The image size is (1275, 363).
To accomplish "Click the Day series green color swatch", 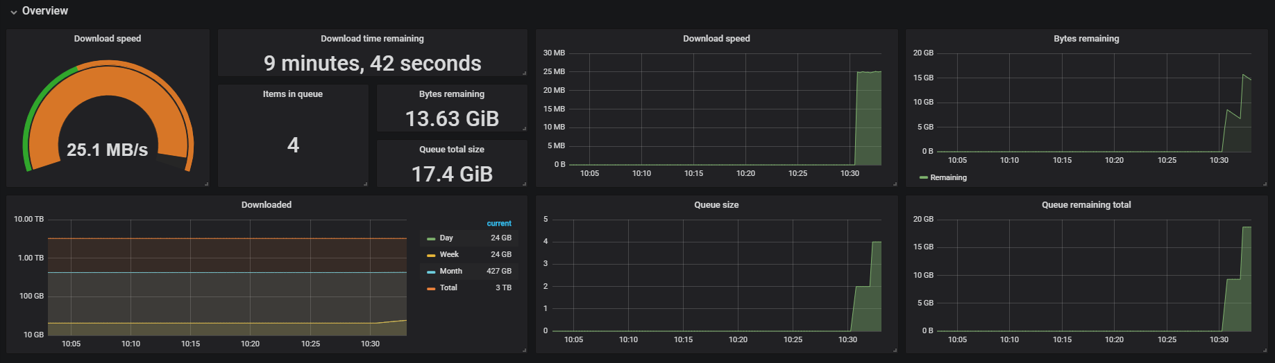I will (x=431, y=238).
